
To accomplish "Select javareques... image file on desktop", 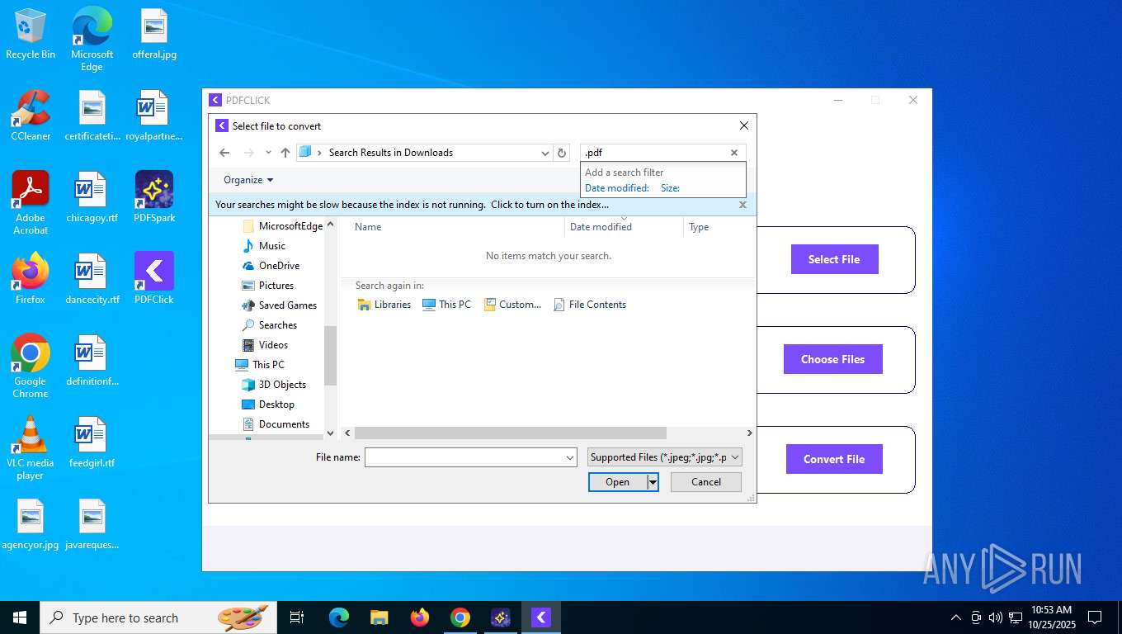I will [92, 523].
